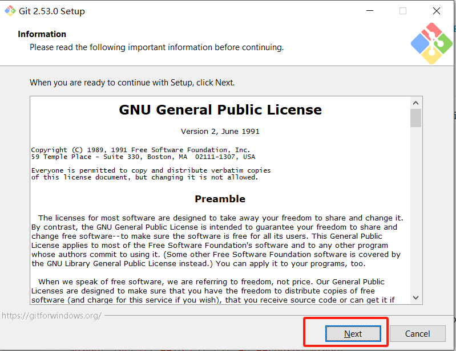Click the 'When we speak of free software' paragraph

213,291
